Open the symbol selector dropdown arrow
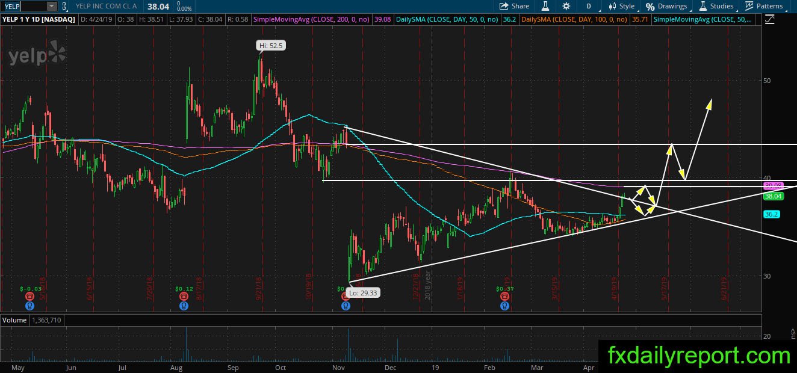The height and width of the screenshot is (373, 797). coord(52,6)
